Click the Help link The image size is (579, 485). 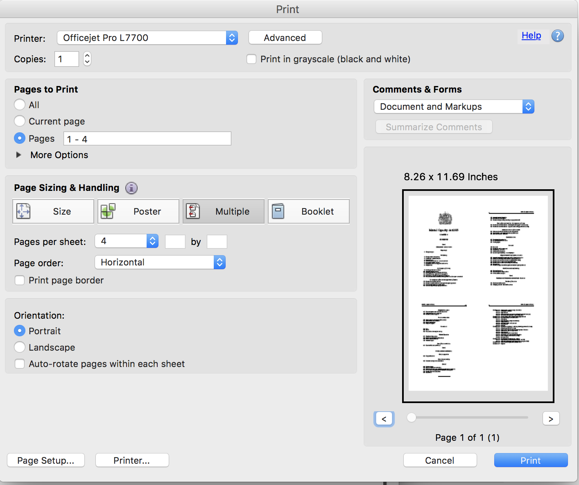531,36
